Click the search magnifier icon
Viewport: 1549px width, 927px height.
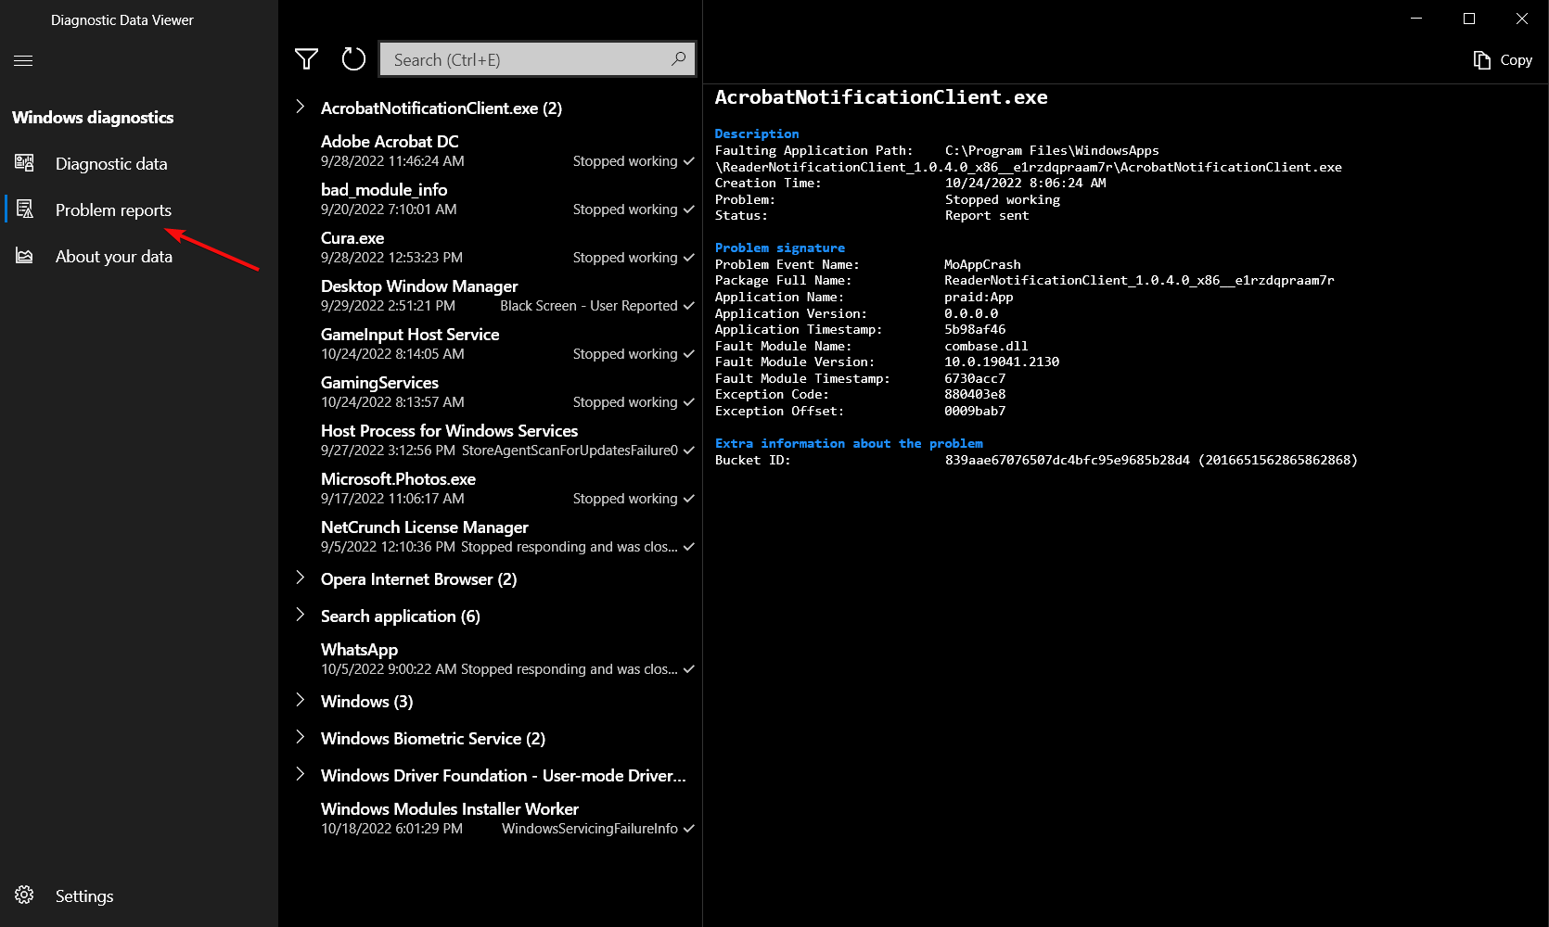[679, 59]
